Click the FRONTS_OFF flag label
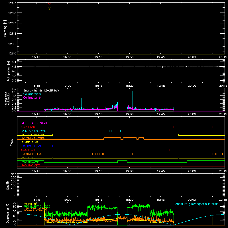The height and width of the screenshot is (228, 228). pyautogui.click(x=30, y=162)
